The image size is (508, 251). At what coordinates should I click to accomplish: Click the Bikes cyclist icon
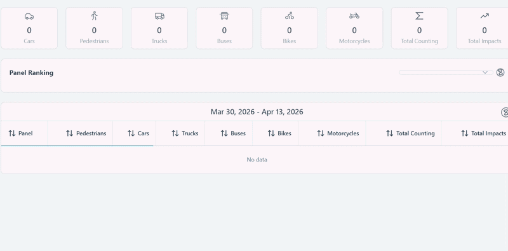pyautogui.click(x=290, y=15)
